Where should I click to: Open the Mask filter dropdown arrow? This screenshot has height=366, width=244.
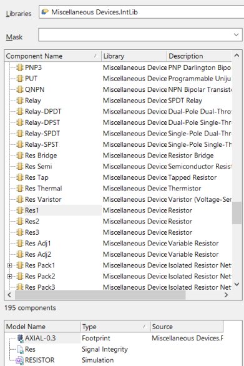[237, 35]
